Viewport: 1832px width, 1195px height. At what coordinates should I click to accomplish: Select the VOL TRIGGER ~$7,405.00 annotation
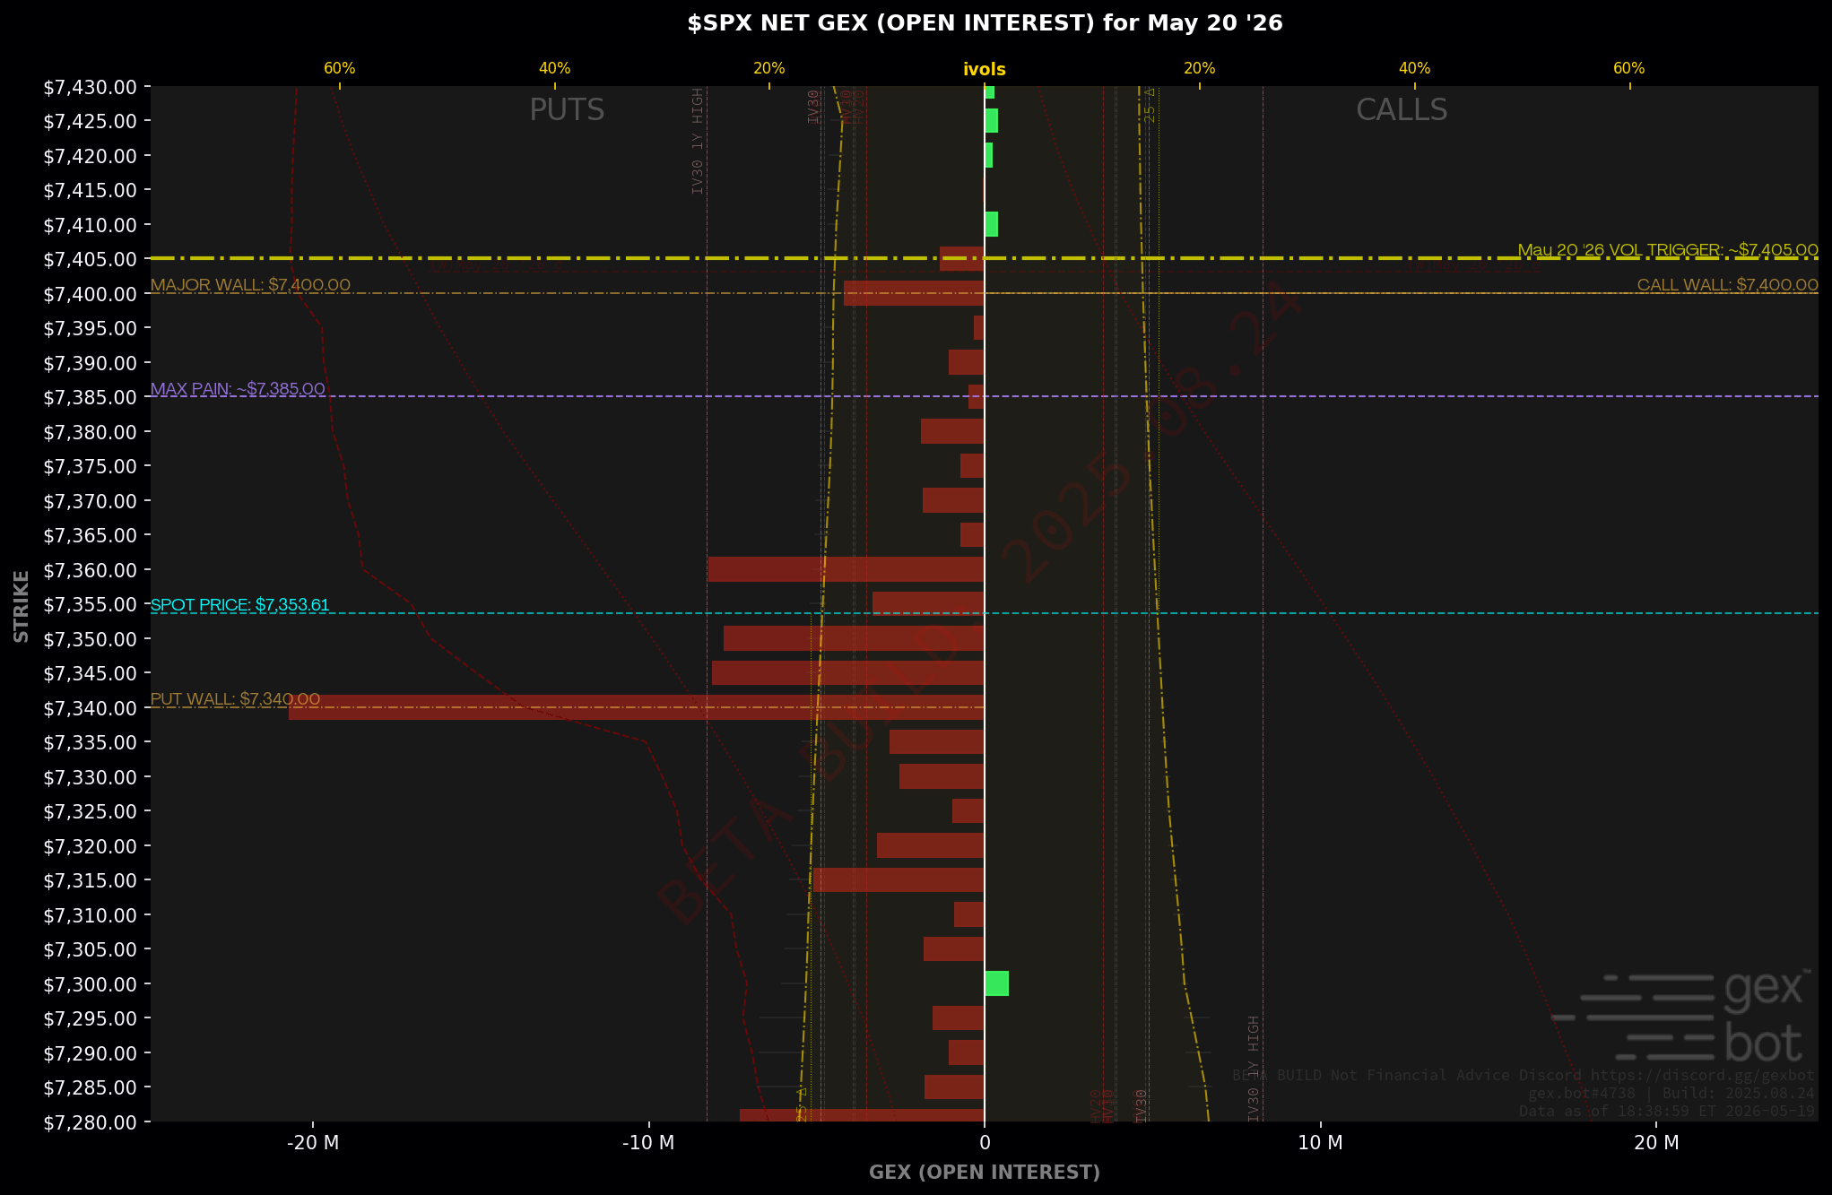click(x=1668, y=250)
